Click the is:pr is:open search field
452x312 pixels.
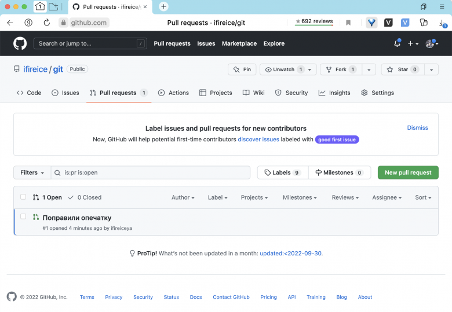(x=151, y=172)
